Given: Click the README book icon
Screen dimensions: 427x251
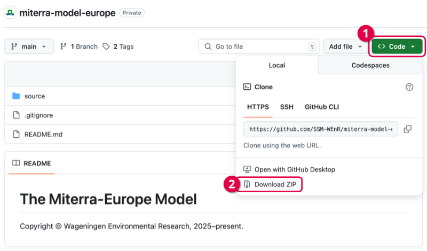Looking at the screenshot, I should click(x=16, y=163).
